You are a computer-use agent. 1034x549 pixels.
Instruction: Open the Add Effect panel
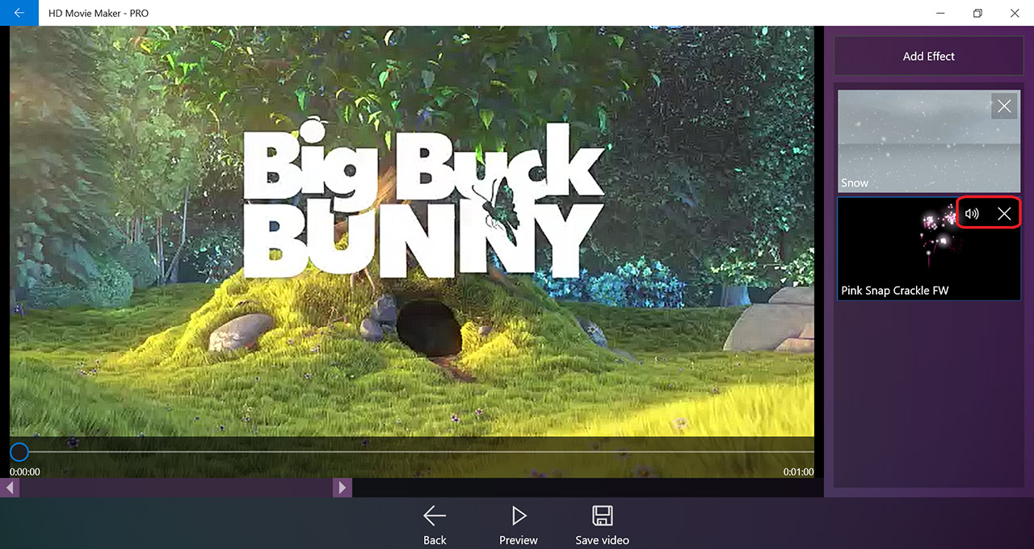(928, 56)
